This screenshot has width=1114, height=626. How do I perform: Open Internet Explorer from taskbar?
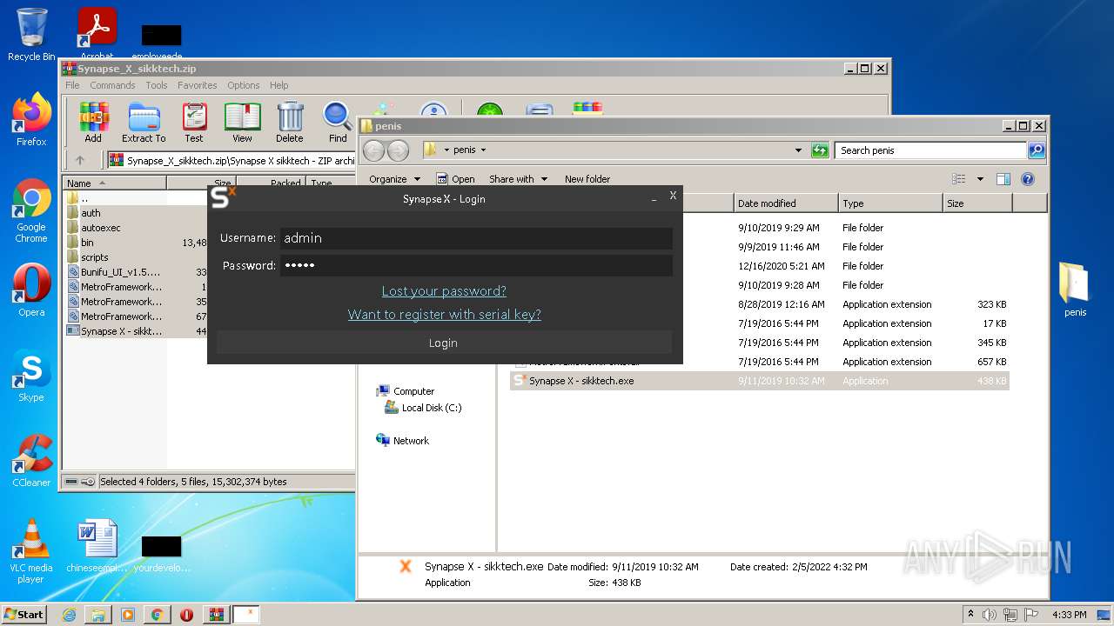pyautogui.click(x=69, y=615)
